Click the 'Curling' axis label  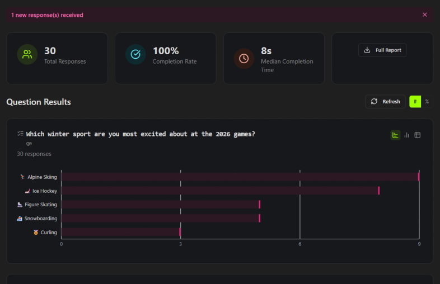pyautogui.click(x=49, y=232)
